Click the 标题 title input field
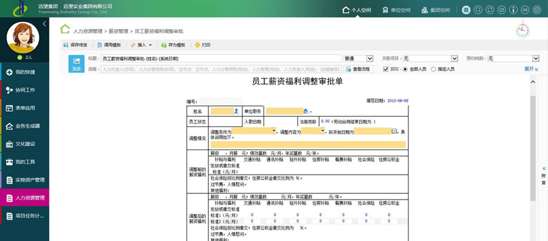Viewport: 548px width, 241px height. 221,59
